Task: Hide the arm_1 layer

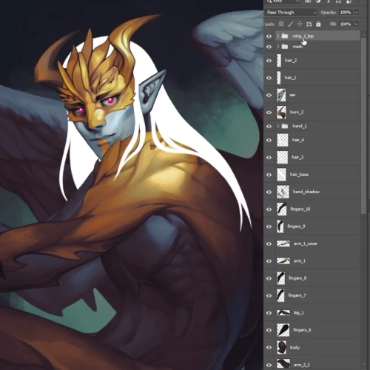Action: pos(269,261)
